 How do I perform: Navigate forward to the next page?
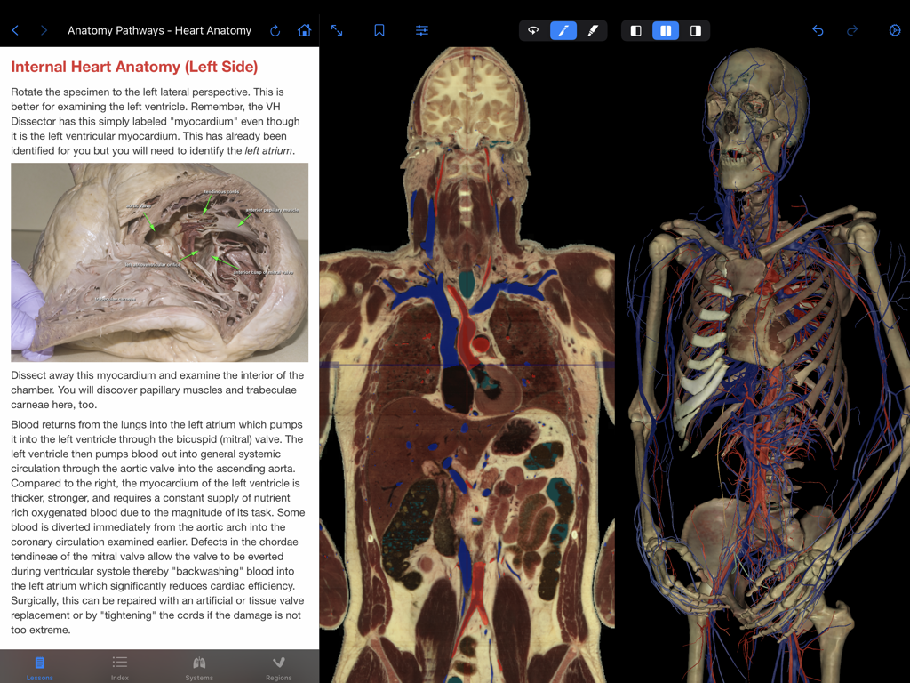click(x=43, y=29)
